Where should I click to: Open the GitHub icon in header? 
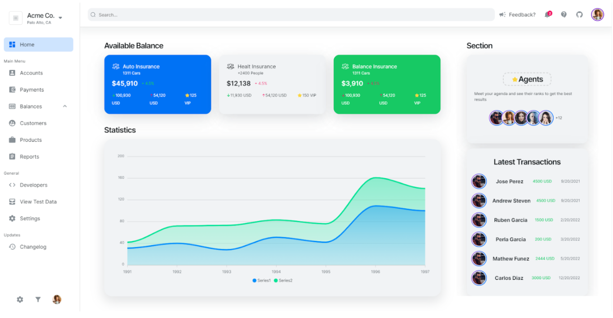(580, 14)
